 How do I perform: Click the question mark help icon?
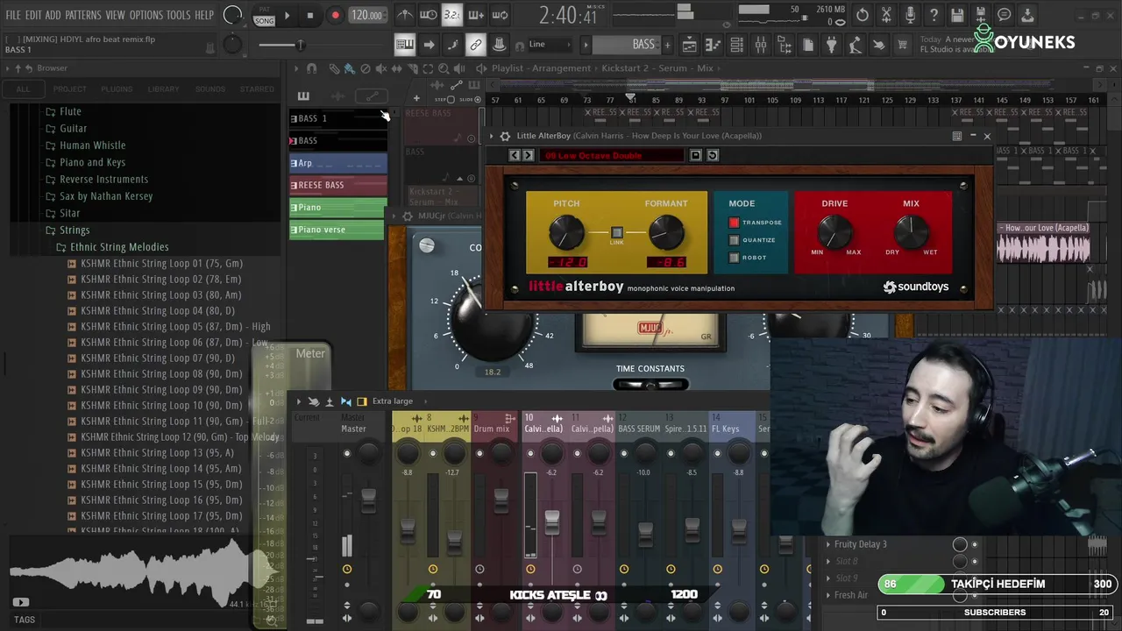point(934,15)
